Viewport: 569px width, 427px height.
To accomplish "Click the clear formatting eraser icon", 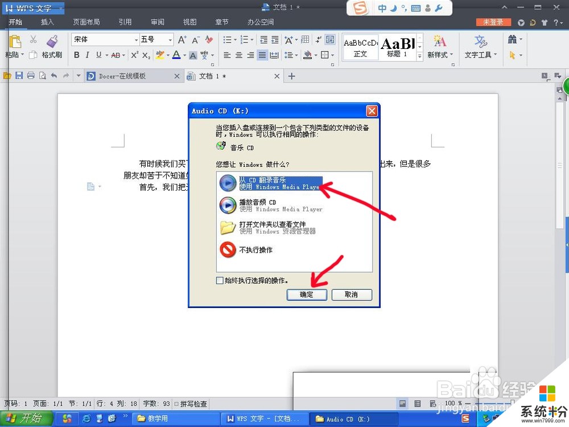I will (209, 39).
